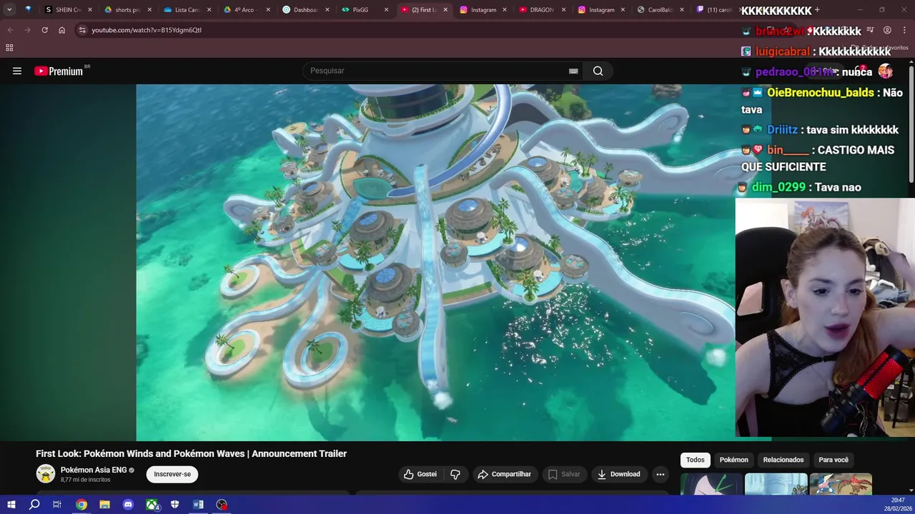Select the Para você filter chip
This screenshot has height=514, width=915.
(834, 460)
